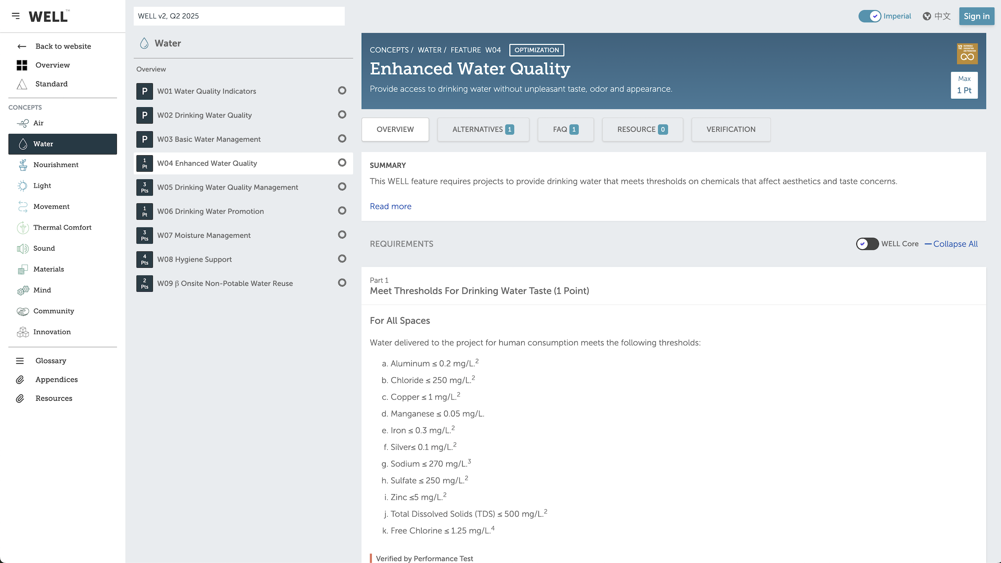1001x563 pixels.
Task: Toggle status circle for W08 Hygiene Support
Action: click(342, 259)
